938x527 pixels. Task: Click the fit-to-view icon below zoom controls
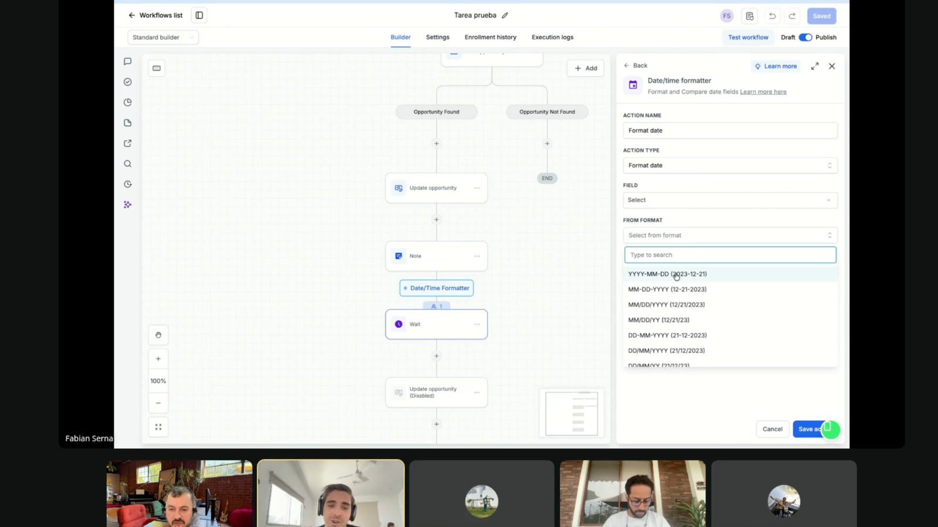coord(158,427)
